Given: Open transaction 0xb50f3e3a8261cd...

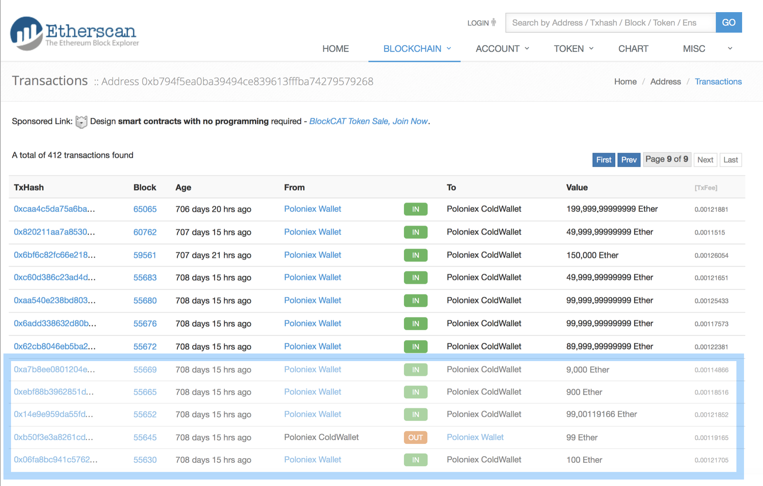Looking at the screenshot, I should point(53,437).
